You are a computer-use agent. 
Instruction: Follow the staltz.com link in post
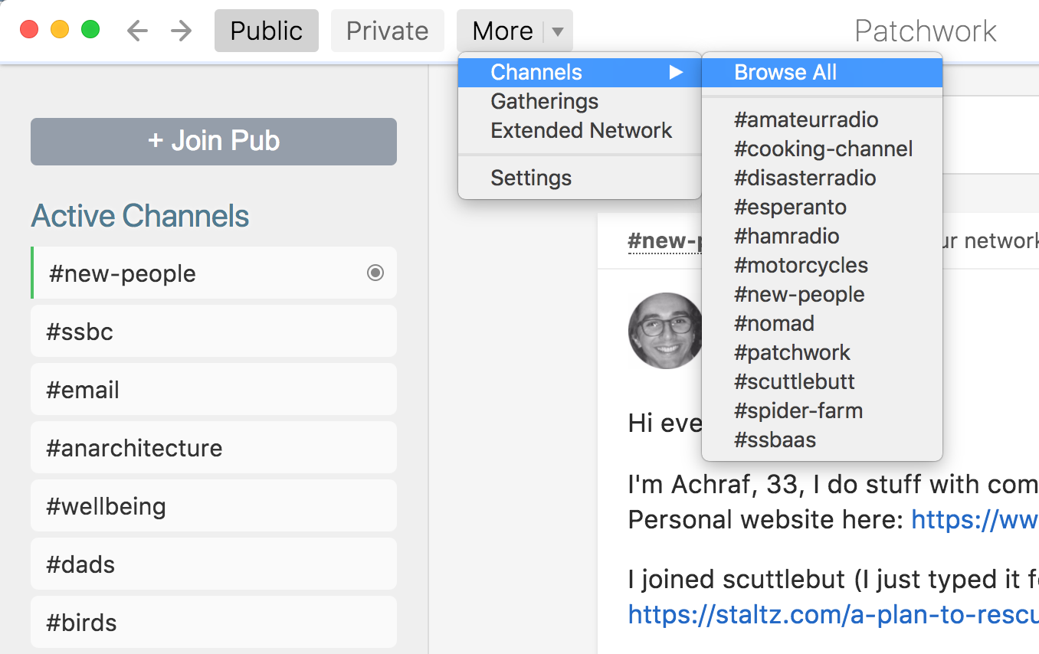(833, 614)
